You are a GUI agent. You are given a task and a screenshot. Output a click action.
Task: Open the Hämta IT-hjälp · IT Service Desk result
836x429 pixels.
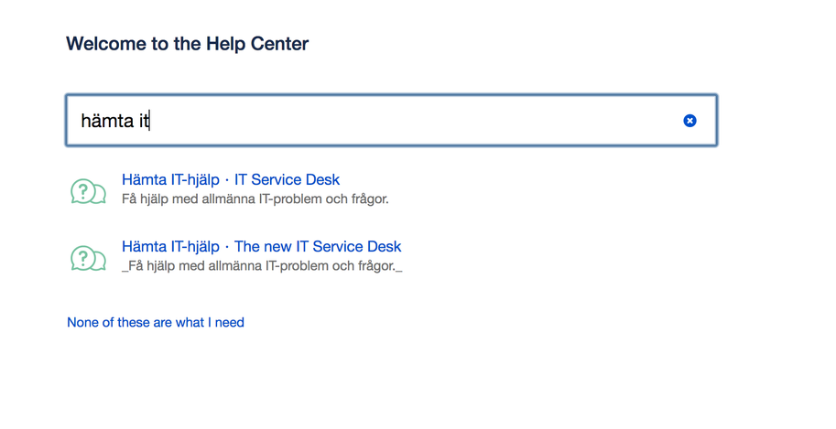click(231, 179)
